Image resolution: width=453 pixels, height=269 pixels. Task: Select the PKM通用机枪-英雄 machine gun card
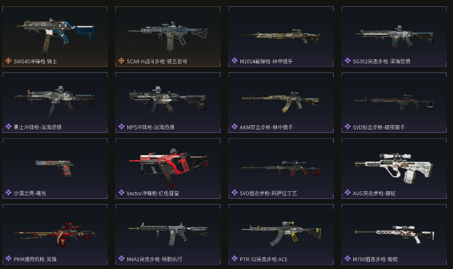[55, 235]
